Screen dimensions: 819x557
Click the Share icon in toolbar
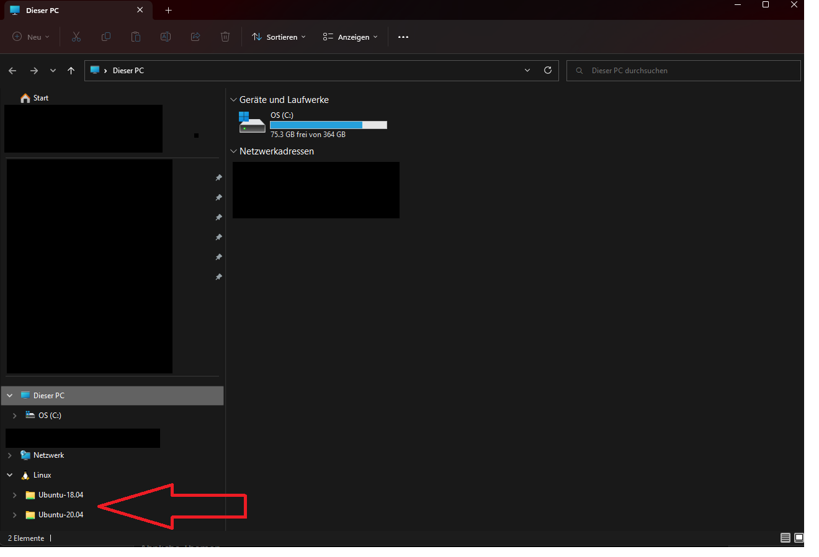pyautogui.click(x=195, y=37)
